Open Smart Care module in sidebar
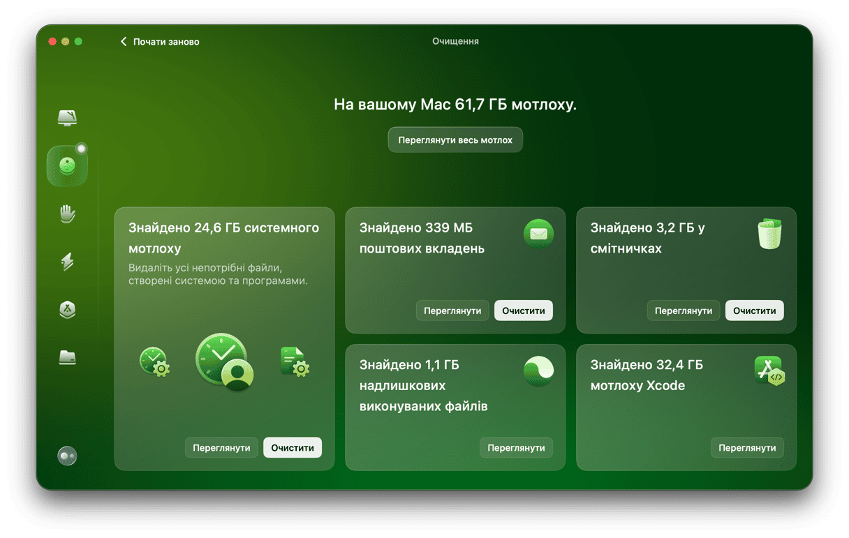Viewport: 849px width, 538px height. point(67,117)
